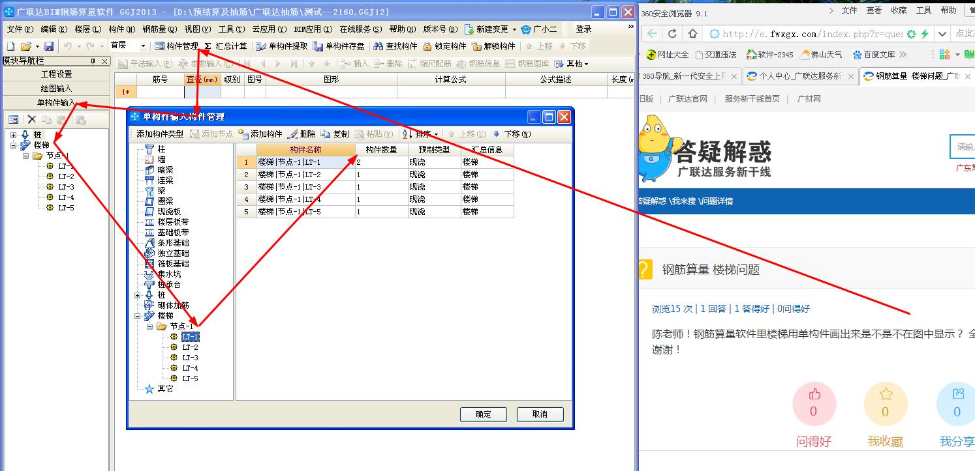
Task: Select 其它 star item in dialog tree
Action: coord(165,389)
